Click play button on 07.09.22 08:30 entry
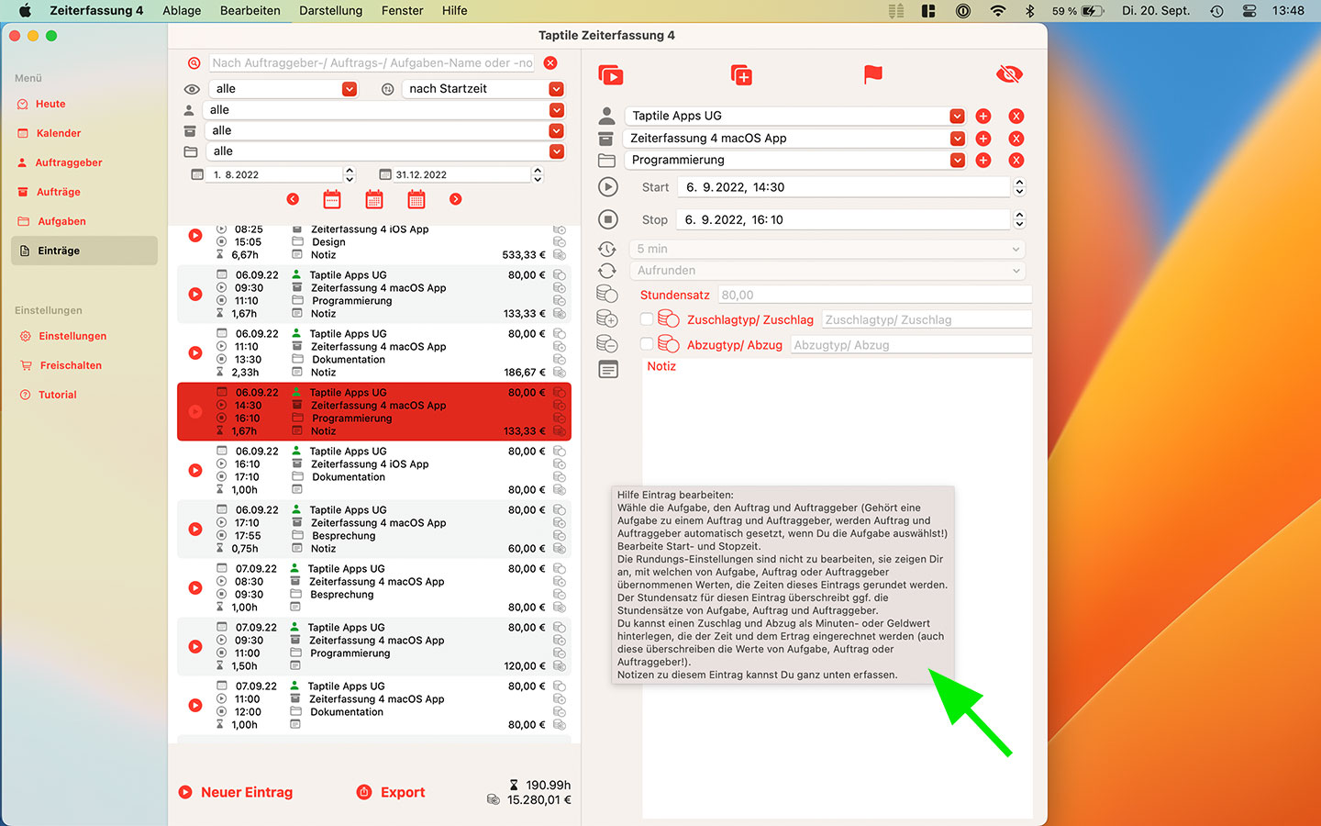The image size is (1321, 826). (195, 588)
